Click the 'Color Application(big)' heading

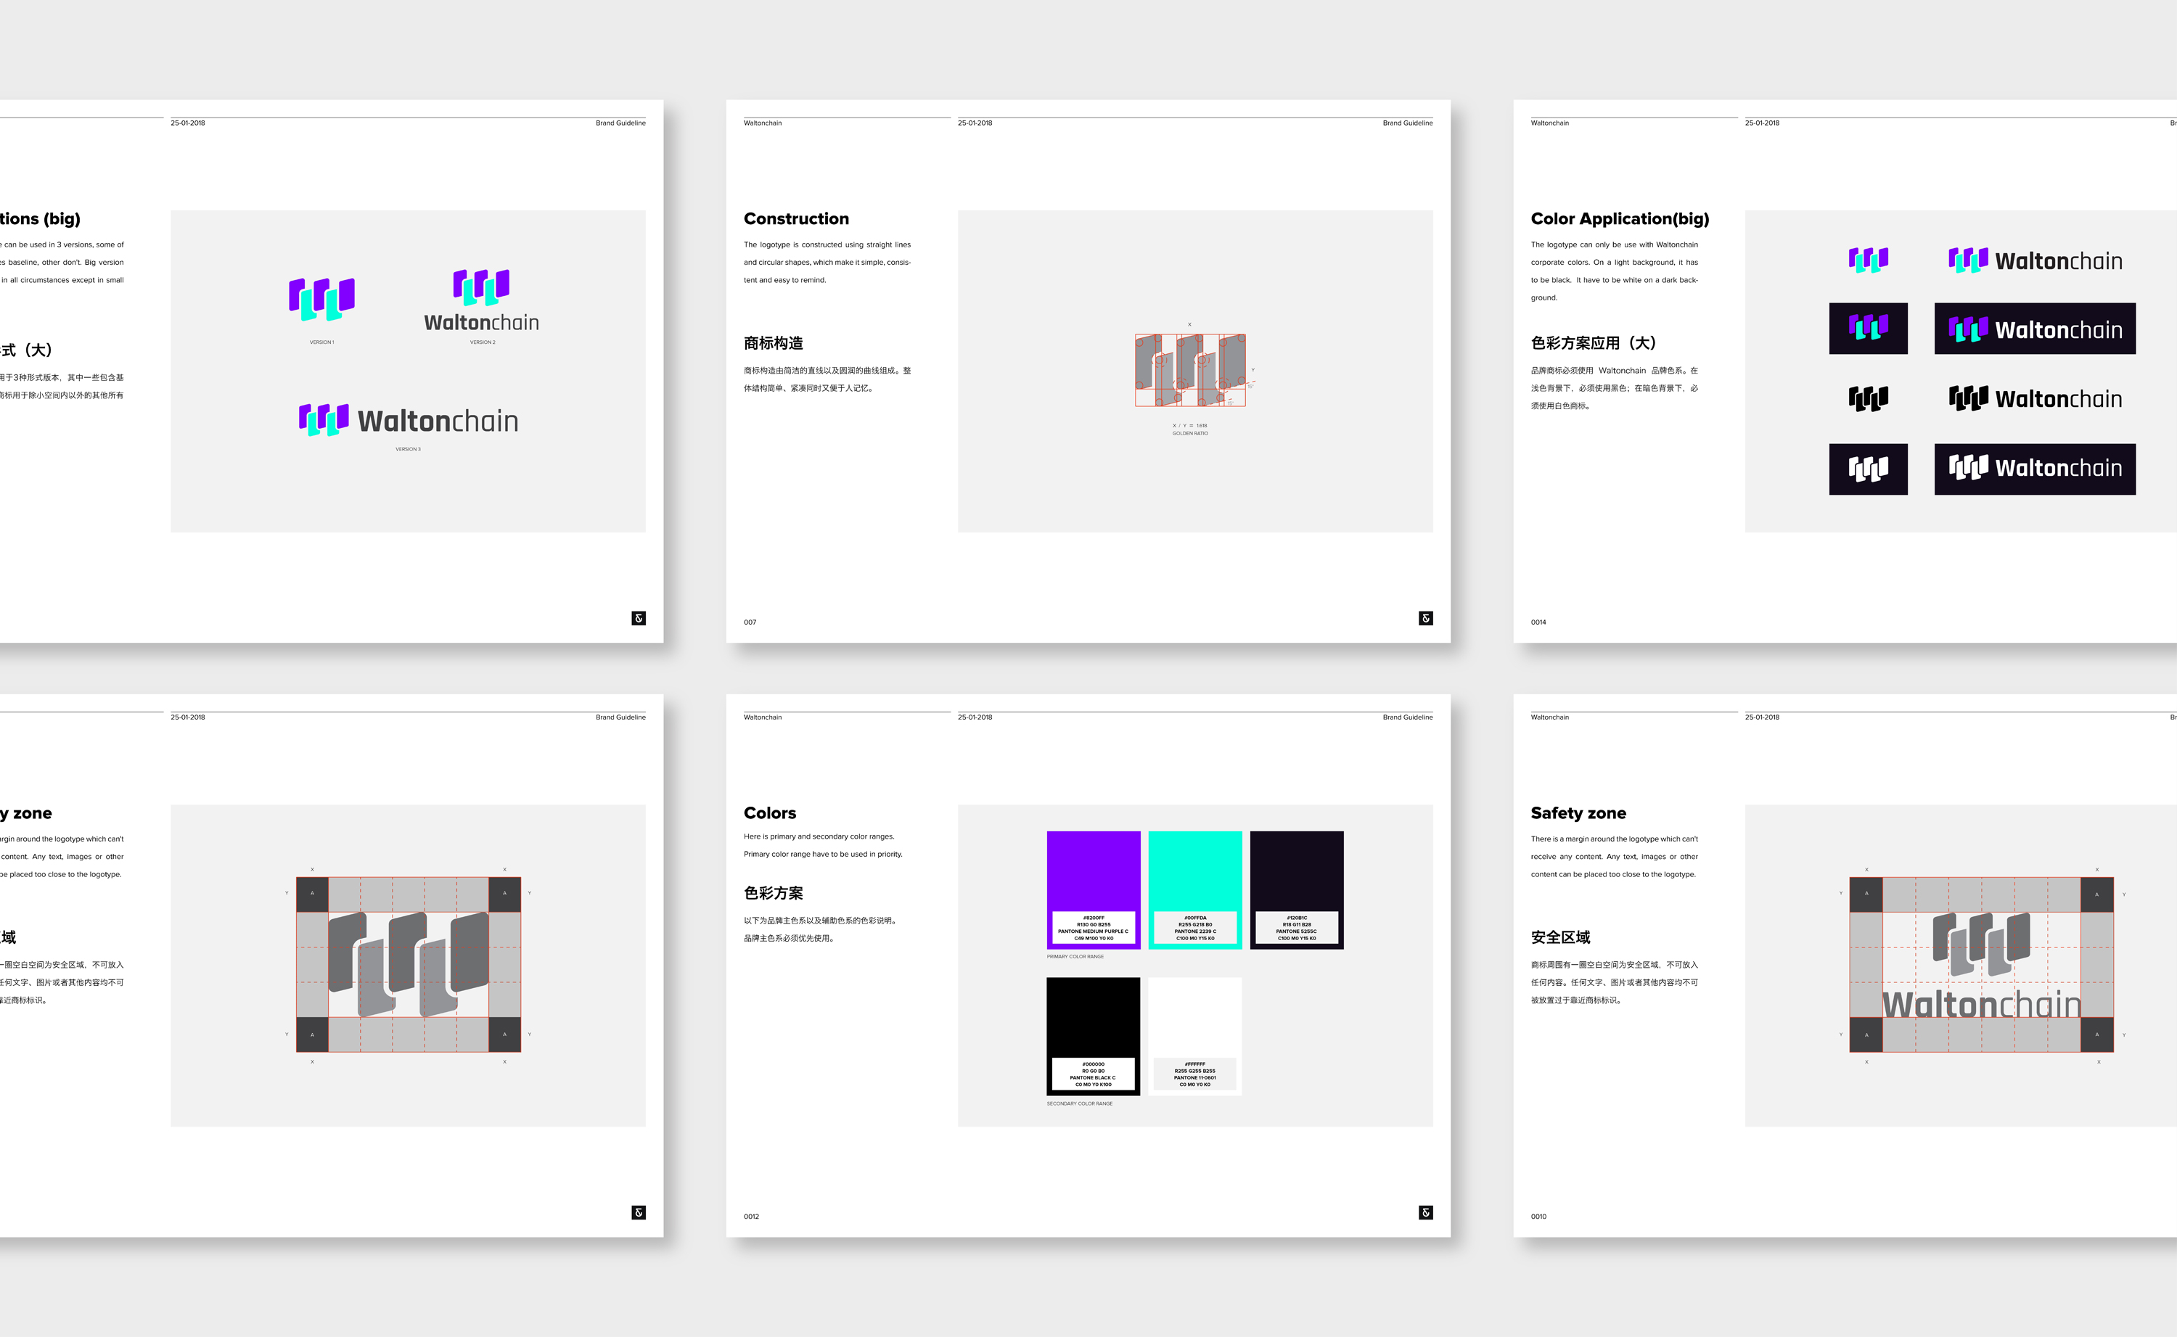[1620, 218]
